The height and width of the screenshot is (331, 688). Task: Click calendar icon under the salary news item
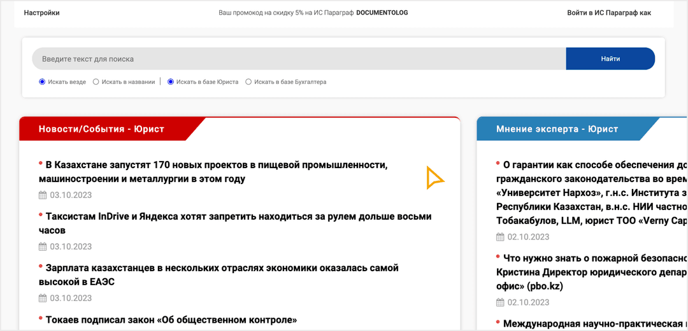43,298
